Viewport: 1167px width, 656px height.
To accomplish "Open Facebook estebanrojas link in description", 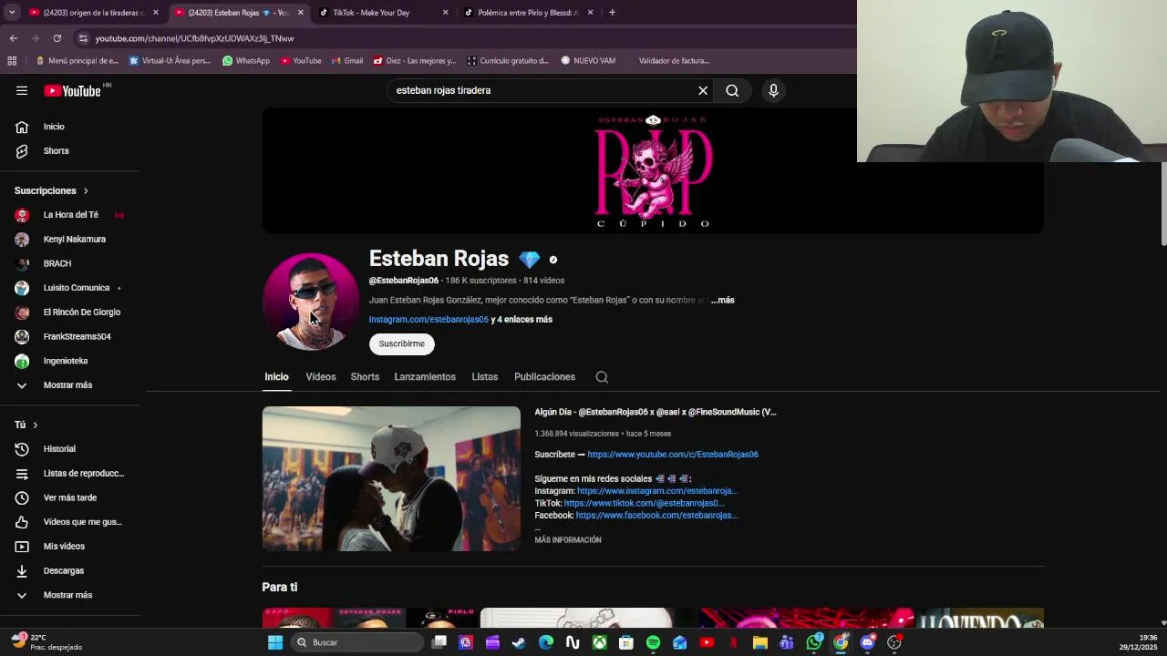I will [x=657, y=516].
